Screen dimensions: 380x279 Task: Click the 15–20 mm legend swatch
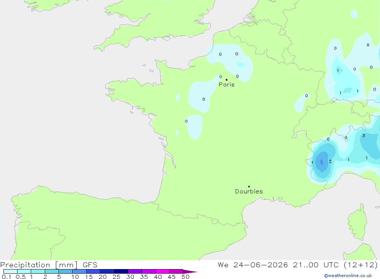93,271
